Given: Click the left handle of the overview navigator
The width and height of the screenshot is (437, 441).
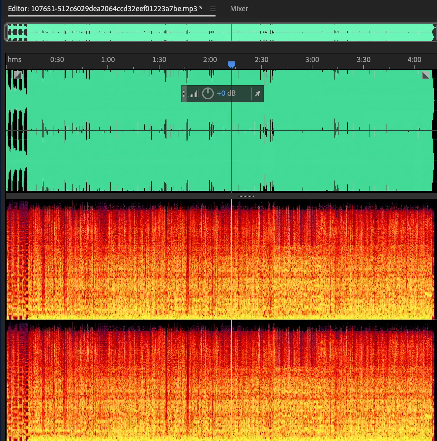Looking at the screenshot, I should [x=6, y=32].
